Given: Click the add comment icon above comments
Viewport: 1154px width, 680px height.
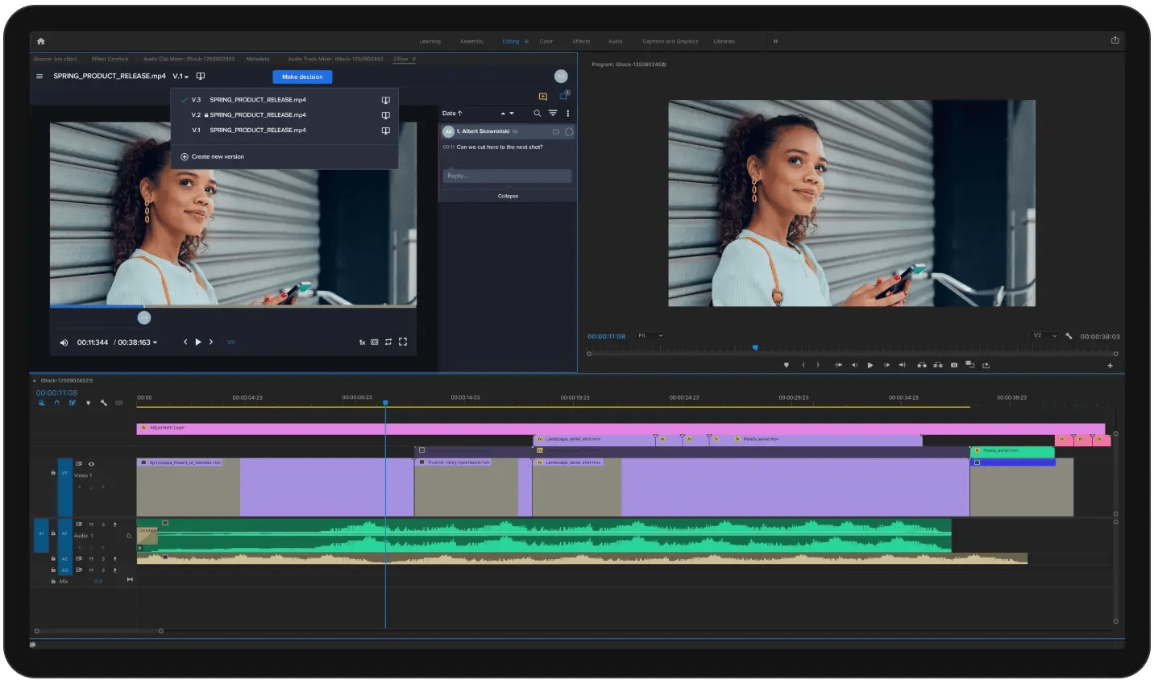Looking at the screenshot, I should tap(543, 97).
